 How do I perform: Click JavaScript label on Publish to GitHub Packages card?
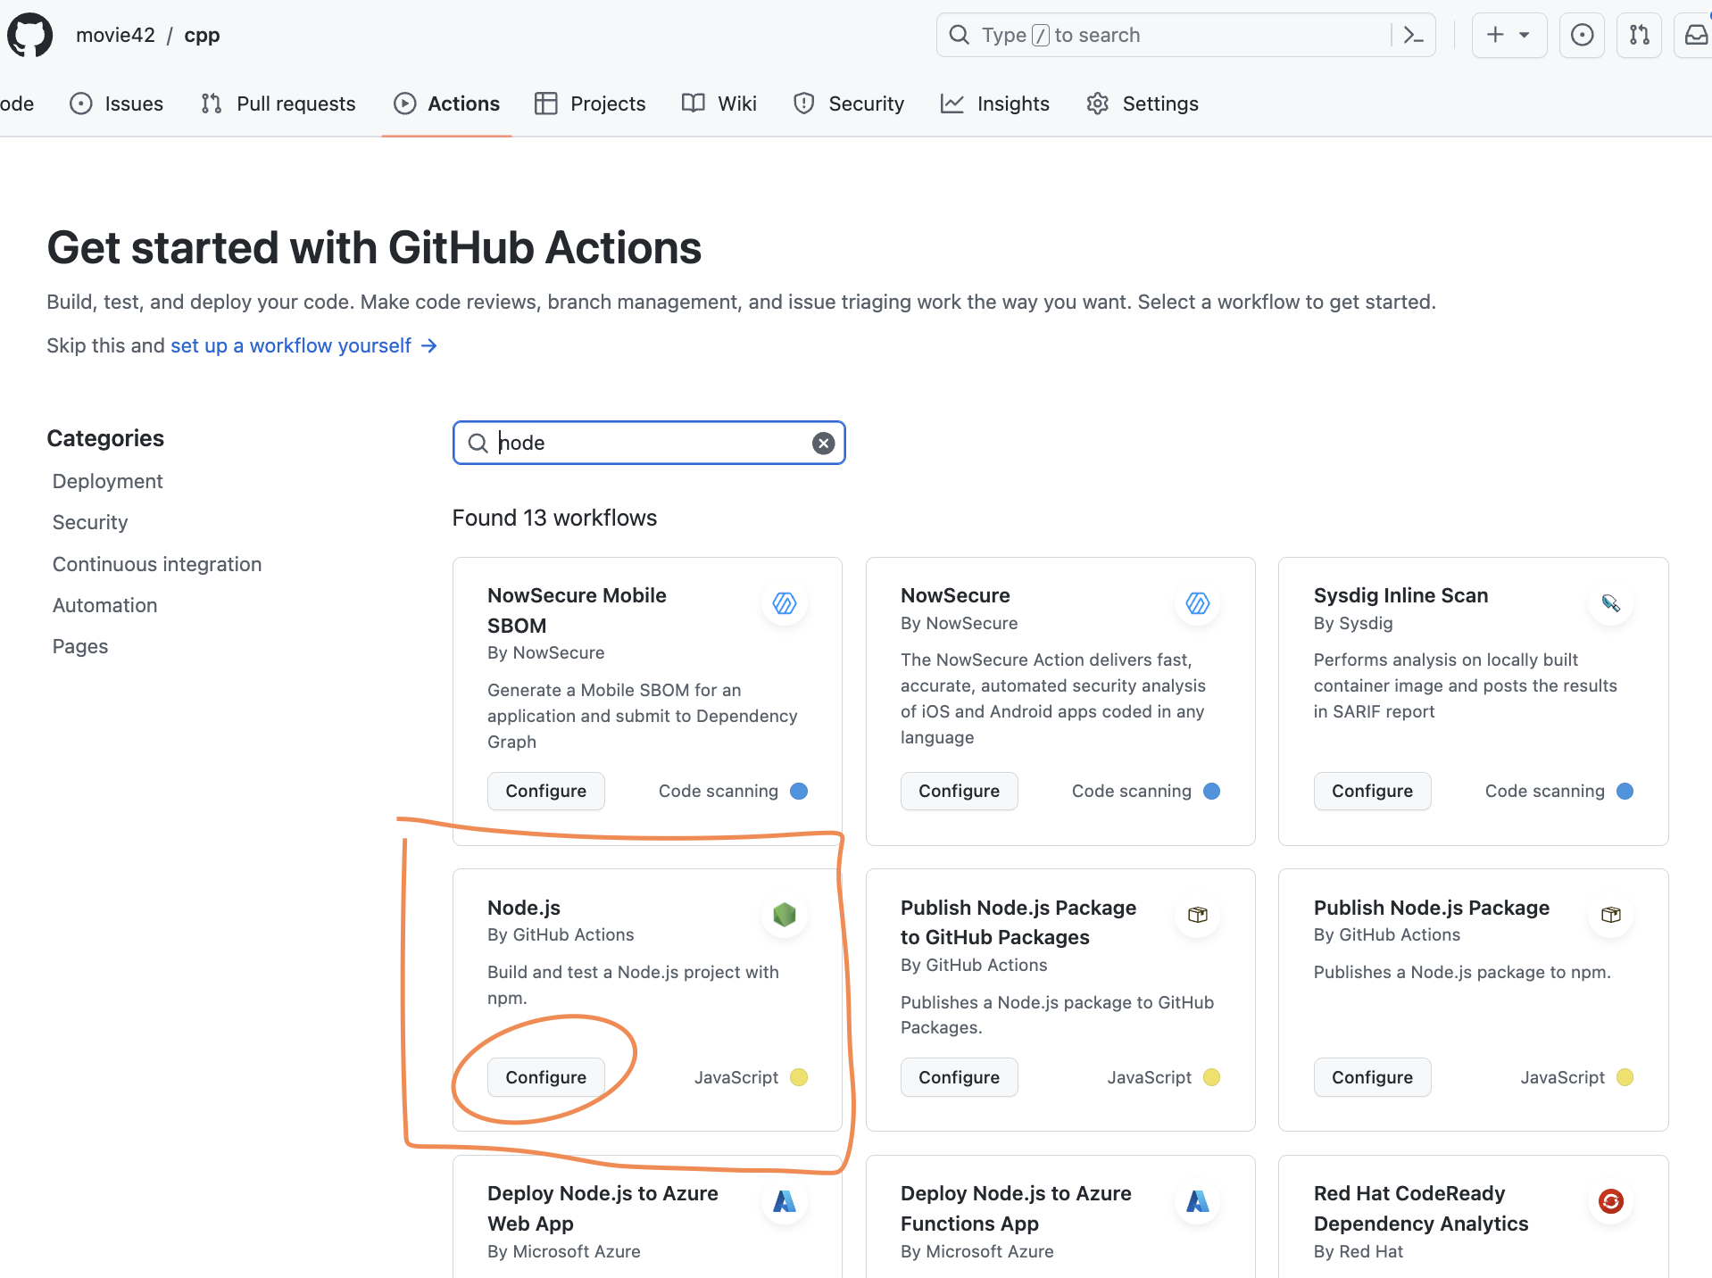1149,1077
